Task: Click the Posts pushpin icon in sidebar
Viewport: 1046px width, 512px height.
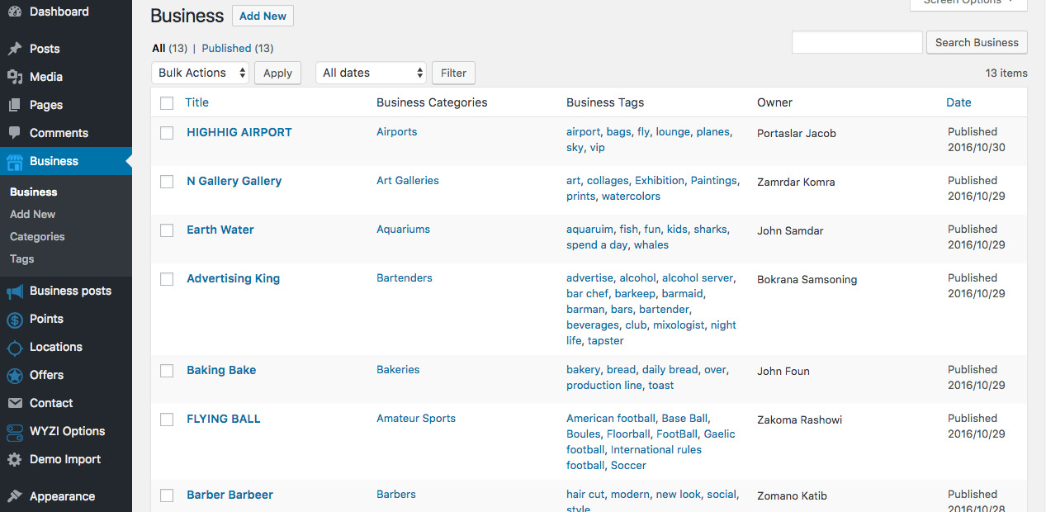Action: 15,49
